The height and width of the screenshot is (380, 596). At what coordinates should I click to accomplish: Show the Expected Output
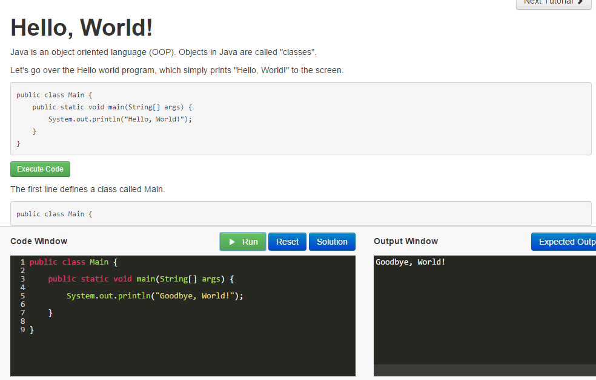[x=563, y=242]
